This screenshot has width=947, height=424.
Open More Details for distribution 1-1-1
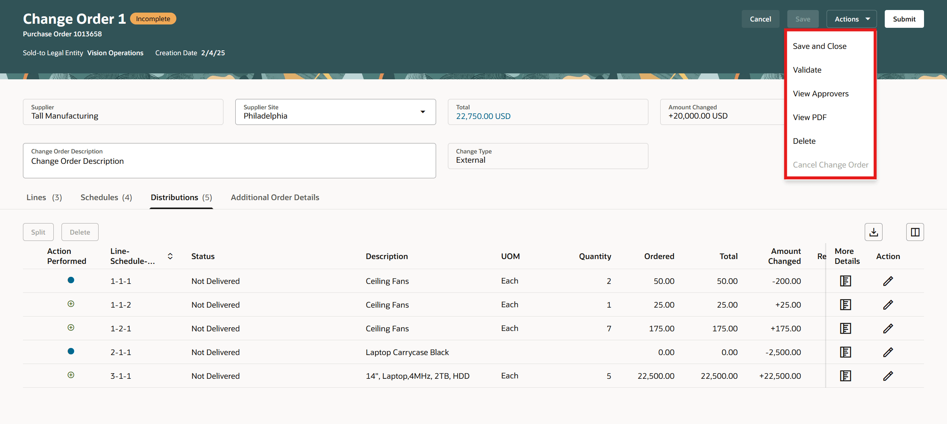(845, 281)
